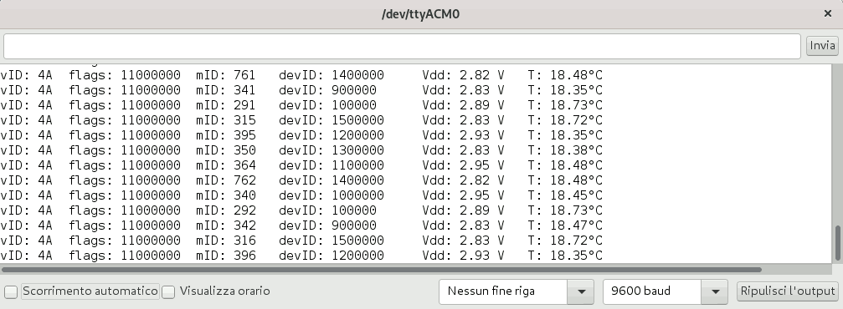Open the 9600 baud rate dropdown

(x=666, y=291)
